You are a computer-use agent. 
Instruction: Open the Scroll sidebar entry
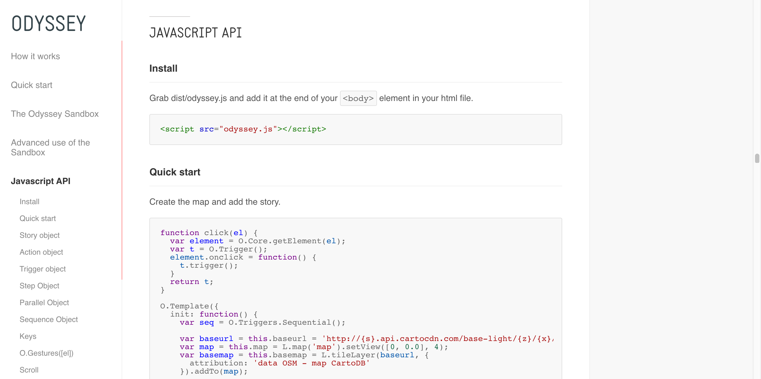pyautogui.click(x=29, y=370)
